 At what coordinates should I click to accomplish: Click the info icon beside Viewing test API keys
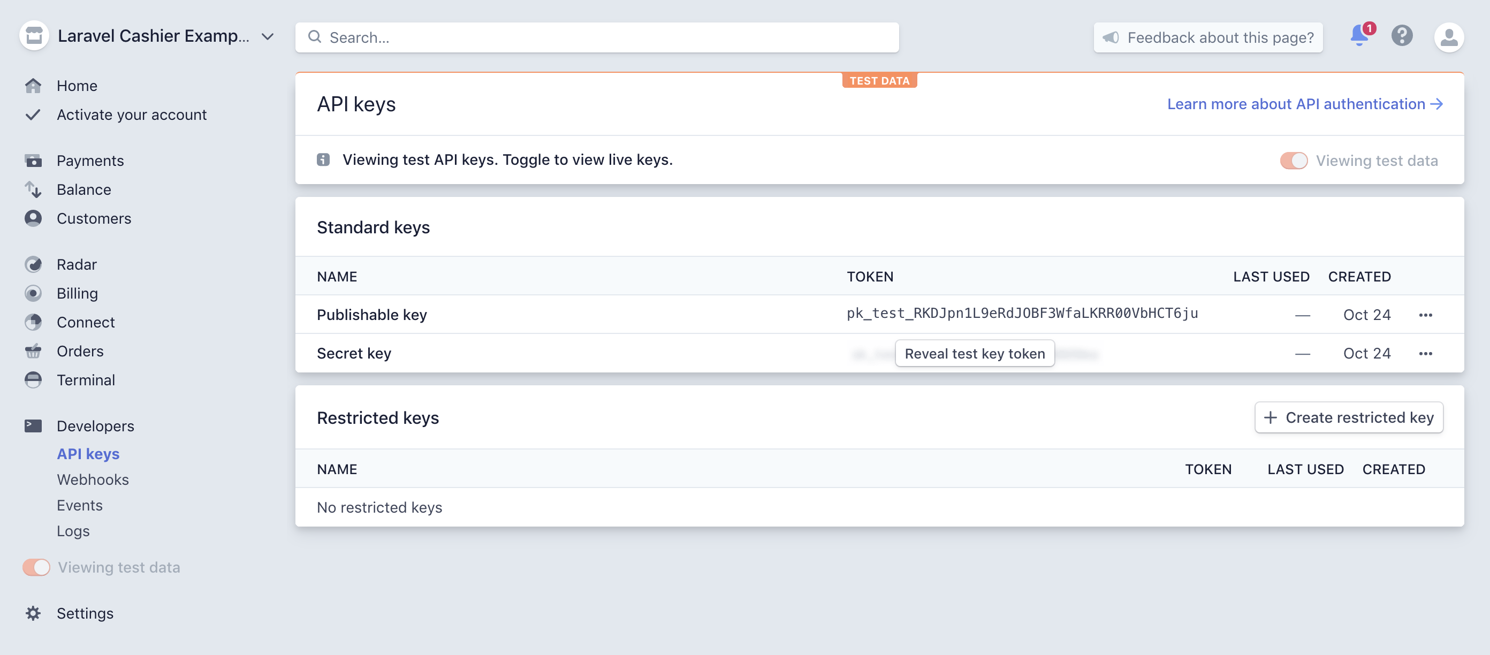323,159
